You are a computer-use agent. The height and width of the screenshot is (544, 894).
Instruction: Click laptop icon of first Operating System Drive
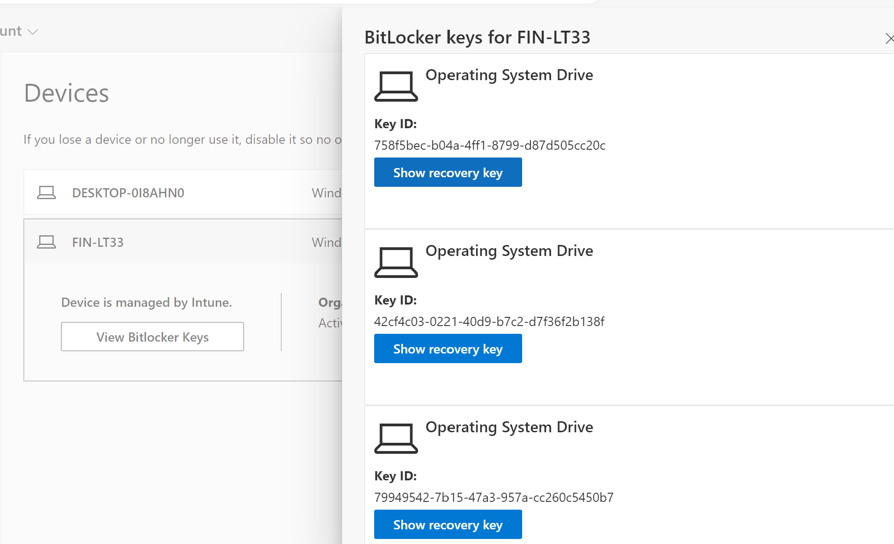point(396,86)
